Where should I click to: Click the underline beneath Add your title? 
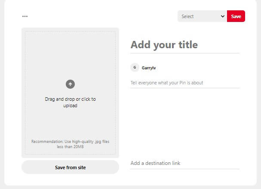point(185,53)
